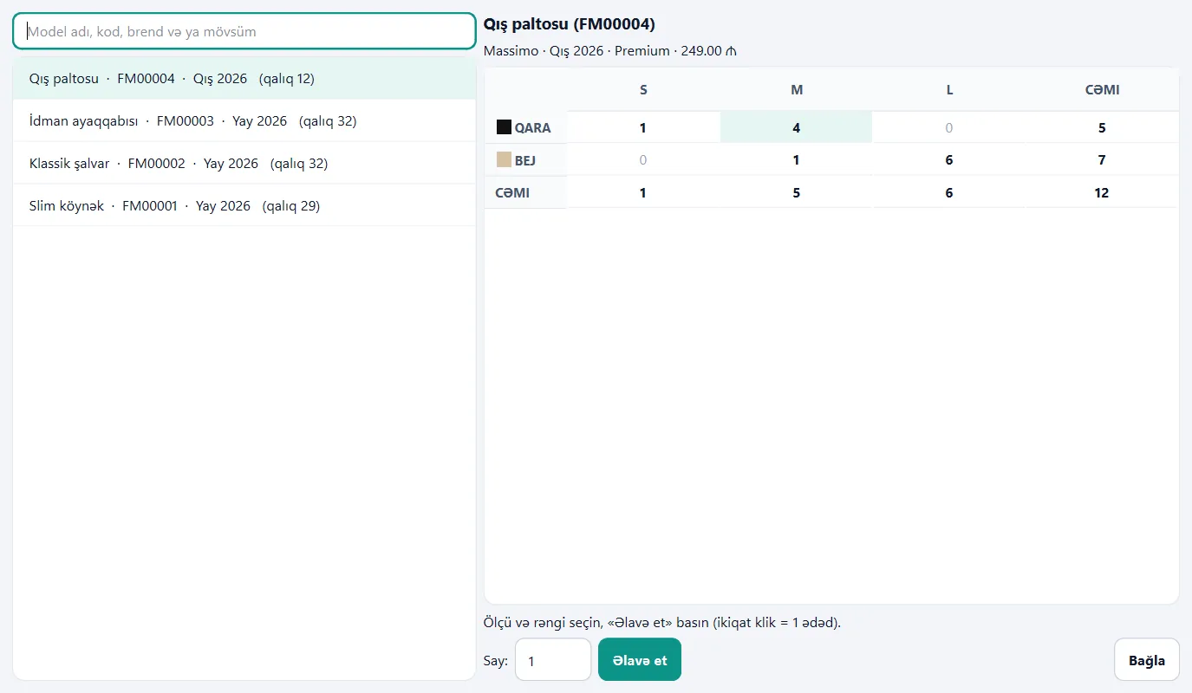Click Massimo · Qış 2026 details line
This screenshot has width=1192, height=693.
click(x=610, y=51)
